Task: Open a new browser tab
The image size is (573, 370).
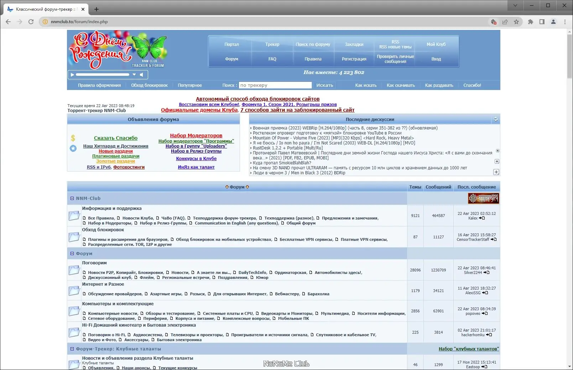Action: point(97,9)
